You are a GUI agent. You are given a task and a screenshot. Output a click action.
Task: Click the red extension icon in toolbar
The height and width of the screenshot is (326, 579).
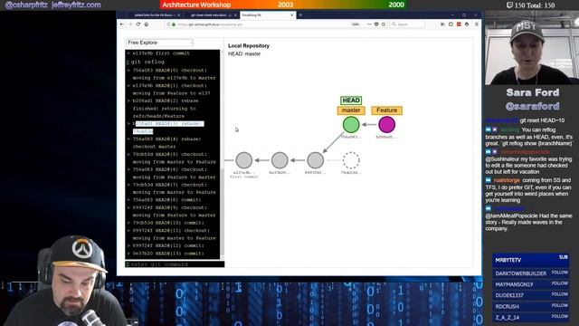459,24
